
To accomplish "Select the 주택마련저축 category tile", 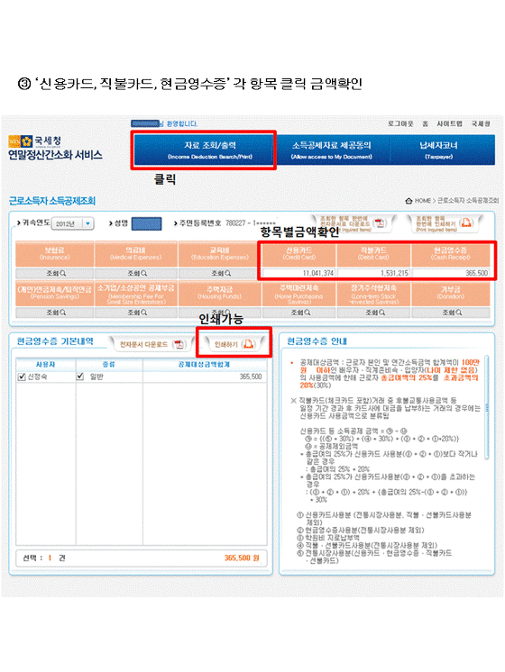I will 299,294.
